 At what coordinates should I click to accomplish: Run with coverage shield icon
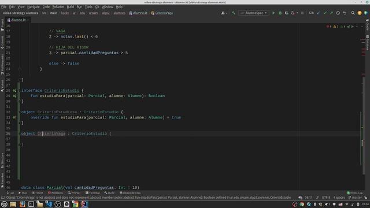pos(287,13)
